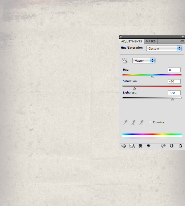185x206 pixels.
Task: Toggle adjustment layer visibility eye icon
Action: click(148, 146)
